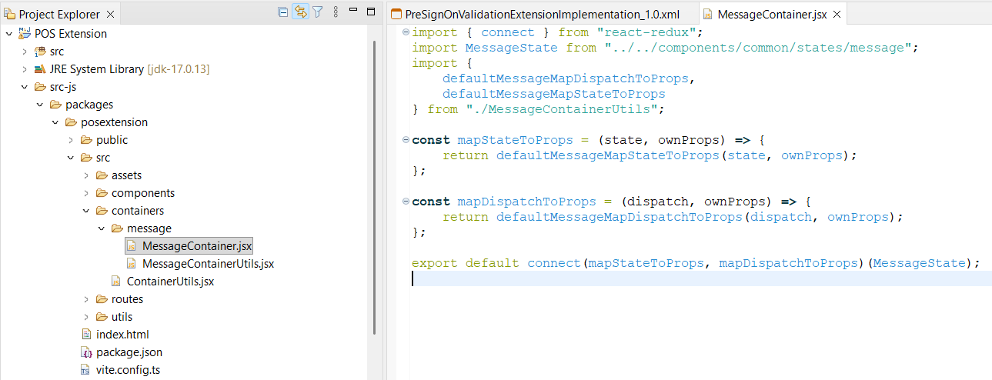Image resolution: width=992 pixels, height=380 pixels.
Task: Minimize the Project Explorer view
Action: [352, 11]
